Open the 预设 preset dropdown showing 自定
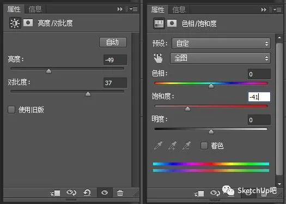The height and width of the screenshot is (204, 286). pos(221,44)
